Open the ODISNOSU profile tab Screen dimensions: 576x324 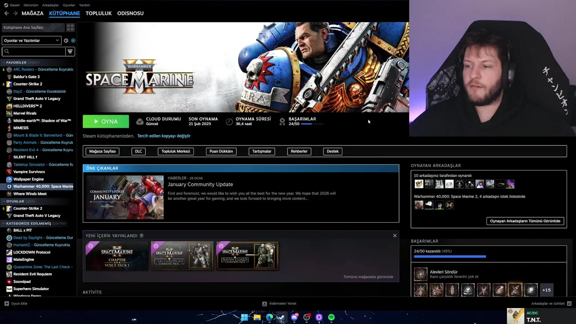click(x=130, y=13)
